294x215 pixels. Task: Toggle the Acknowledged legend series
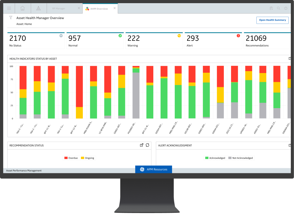215,158
